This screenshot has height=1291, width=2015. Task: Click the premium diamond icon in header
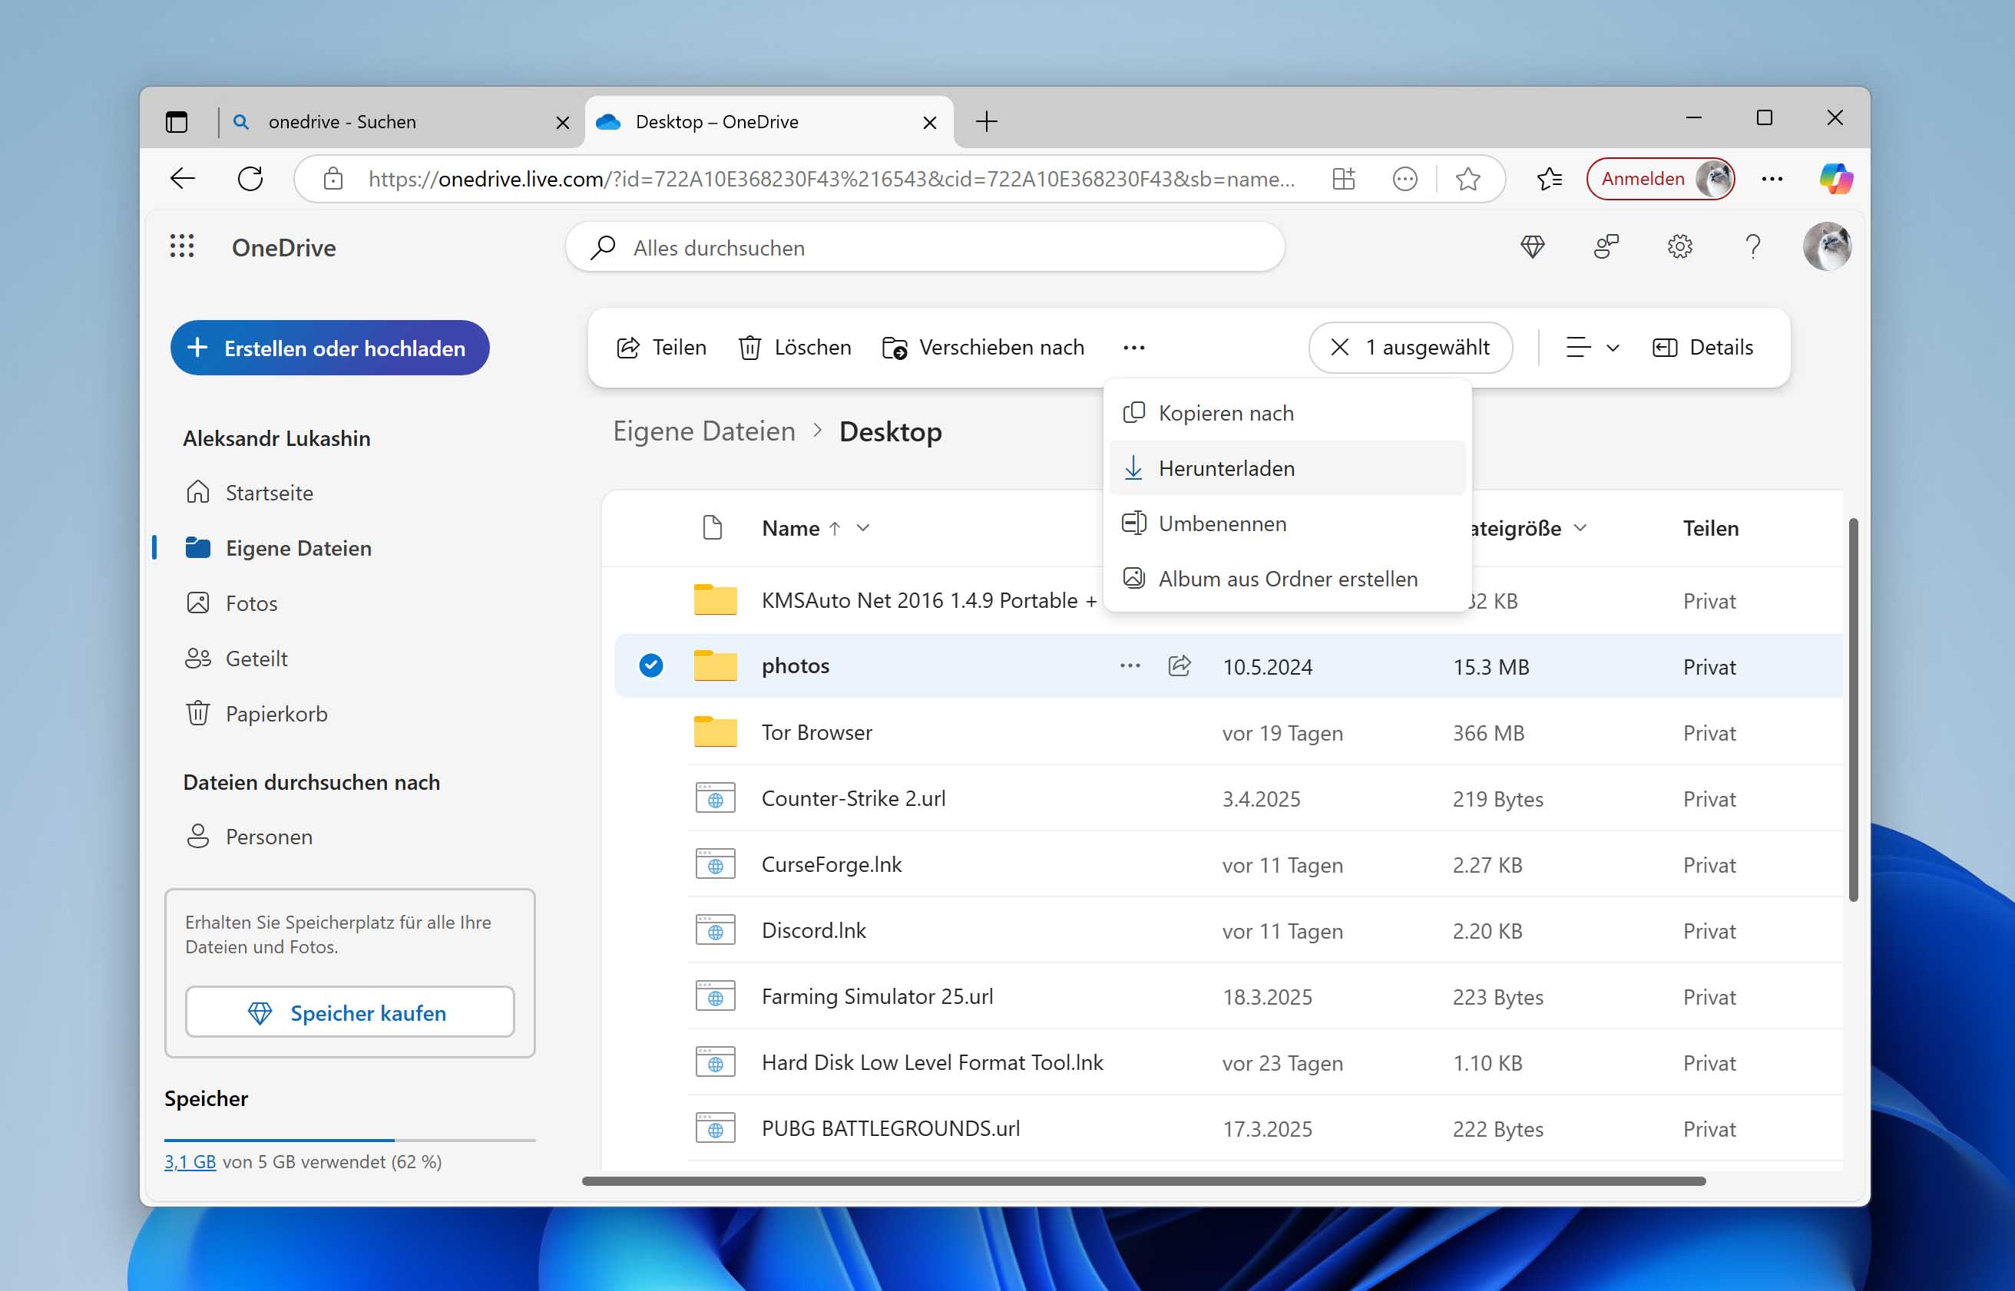(x=1532, y=246)
